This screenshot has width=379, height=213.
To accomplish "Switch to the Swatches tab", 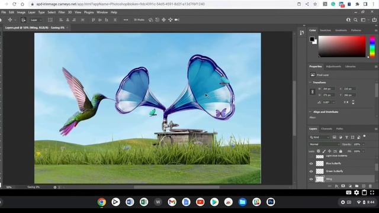I will 325,30.
